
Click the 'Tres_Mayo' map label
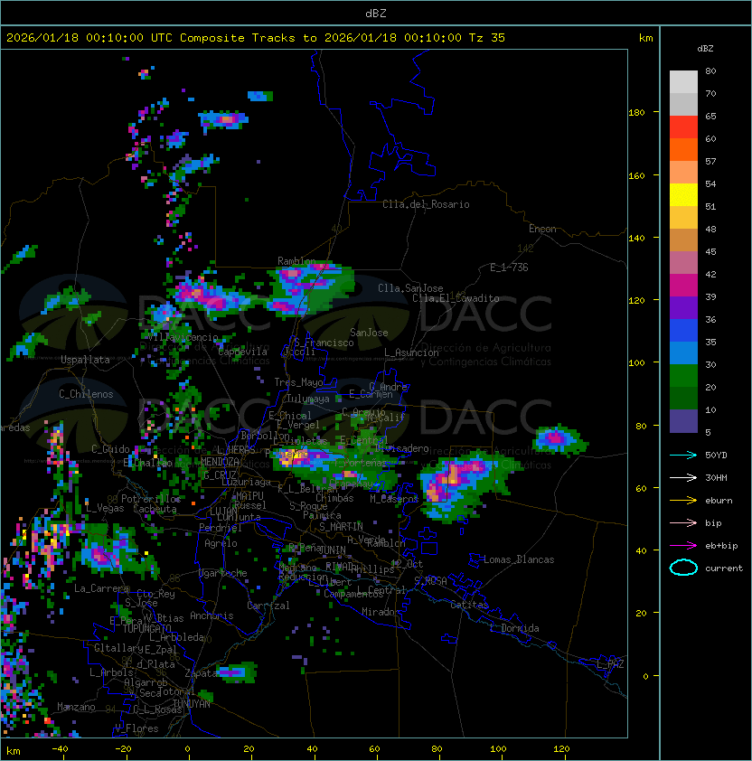[x=298, y=382]
